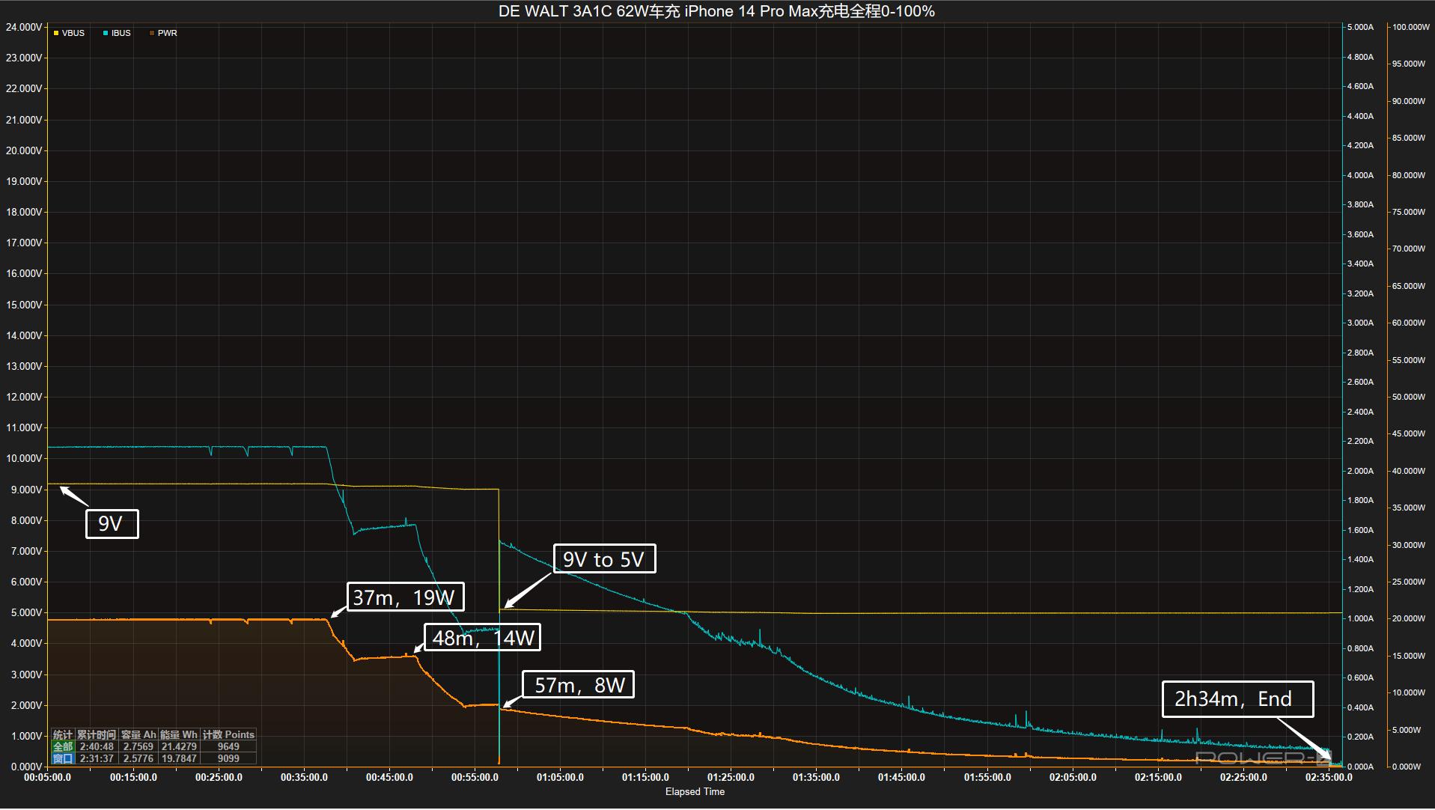
Task: Select the 计数 Points column header
Action: [228, 734]
